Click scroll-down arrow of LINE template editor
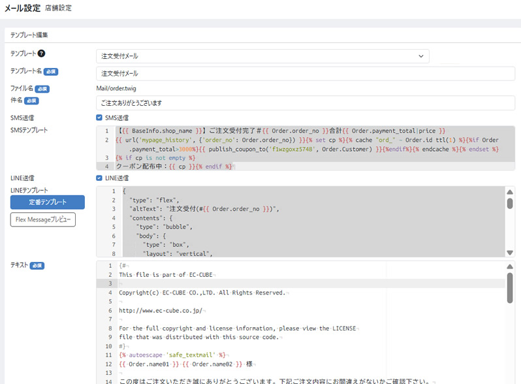521x384 pixels. [510, 253]
